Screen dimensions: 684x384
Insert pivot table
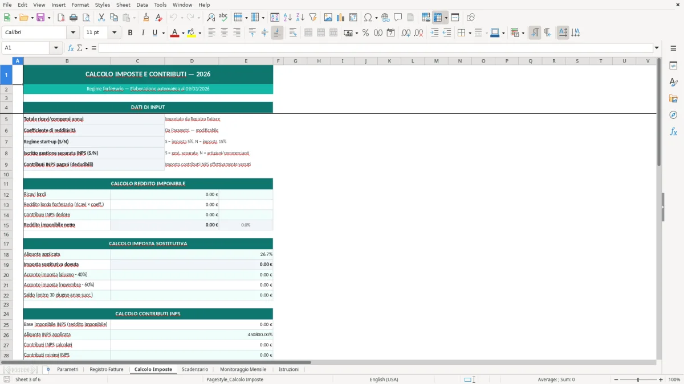click(x=353, y=18)
